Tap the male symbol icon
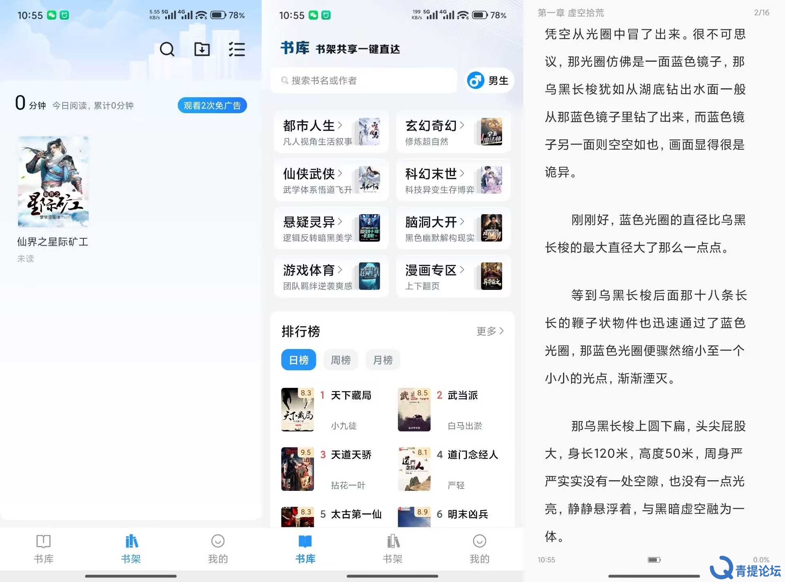Image resolution: width=785 pixels, height=582 pixels. (475, 81)
